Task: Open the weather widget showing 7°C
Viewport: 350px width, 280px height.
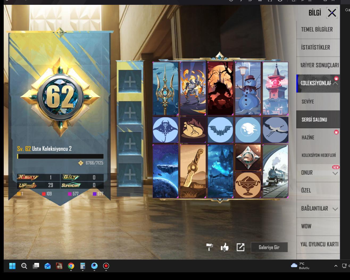Action: click(300, 266)
